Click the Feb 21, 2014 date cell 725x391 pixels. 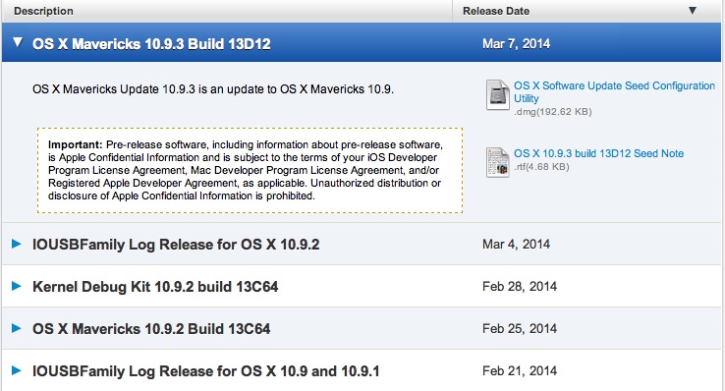coord(520,370)
